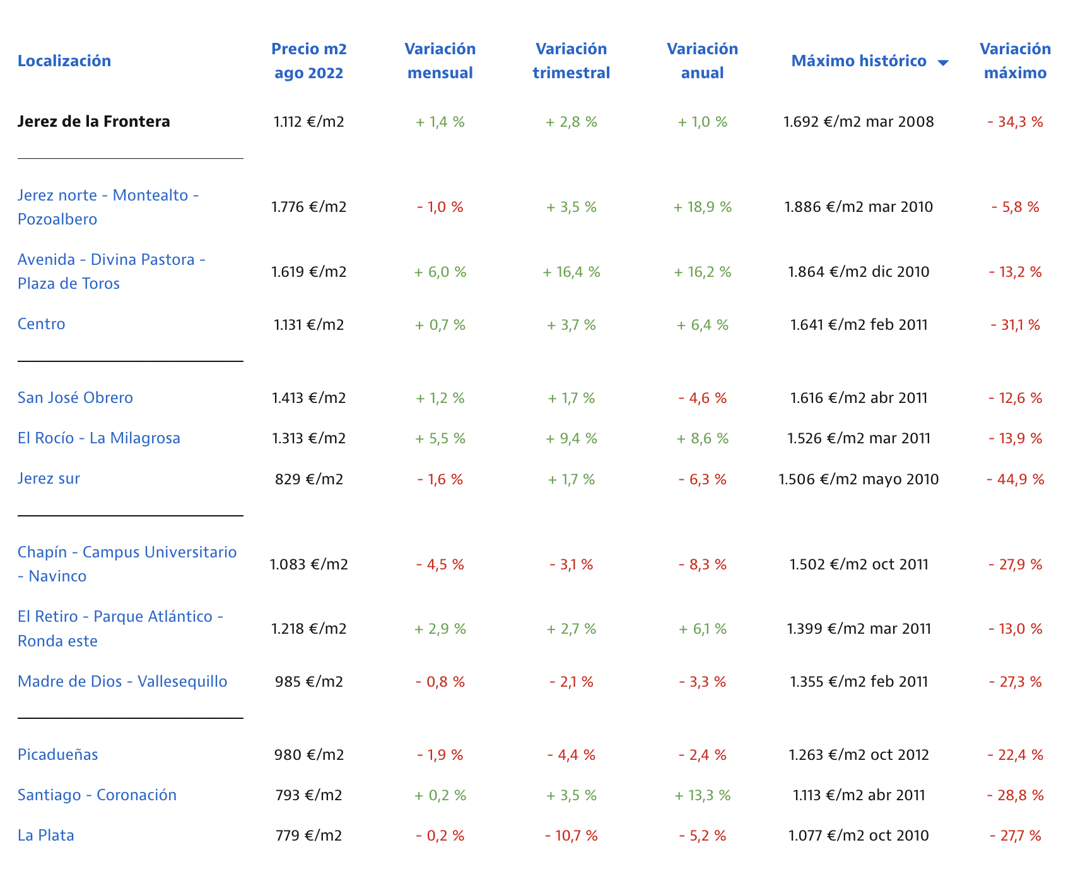The width and height of the screenshot is (1090, 874).
Task: Sort by Localización column header
Action: pyautogui.click(x=64, y=61)
